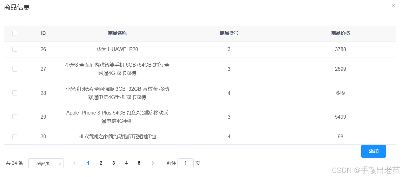Check the row with ID 30
Viewport: 401px width, 177px height.
15,137
